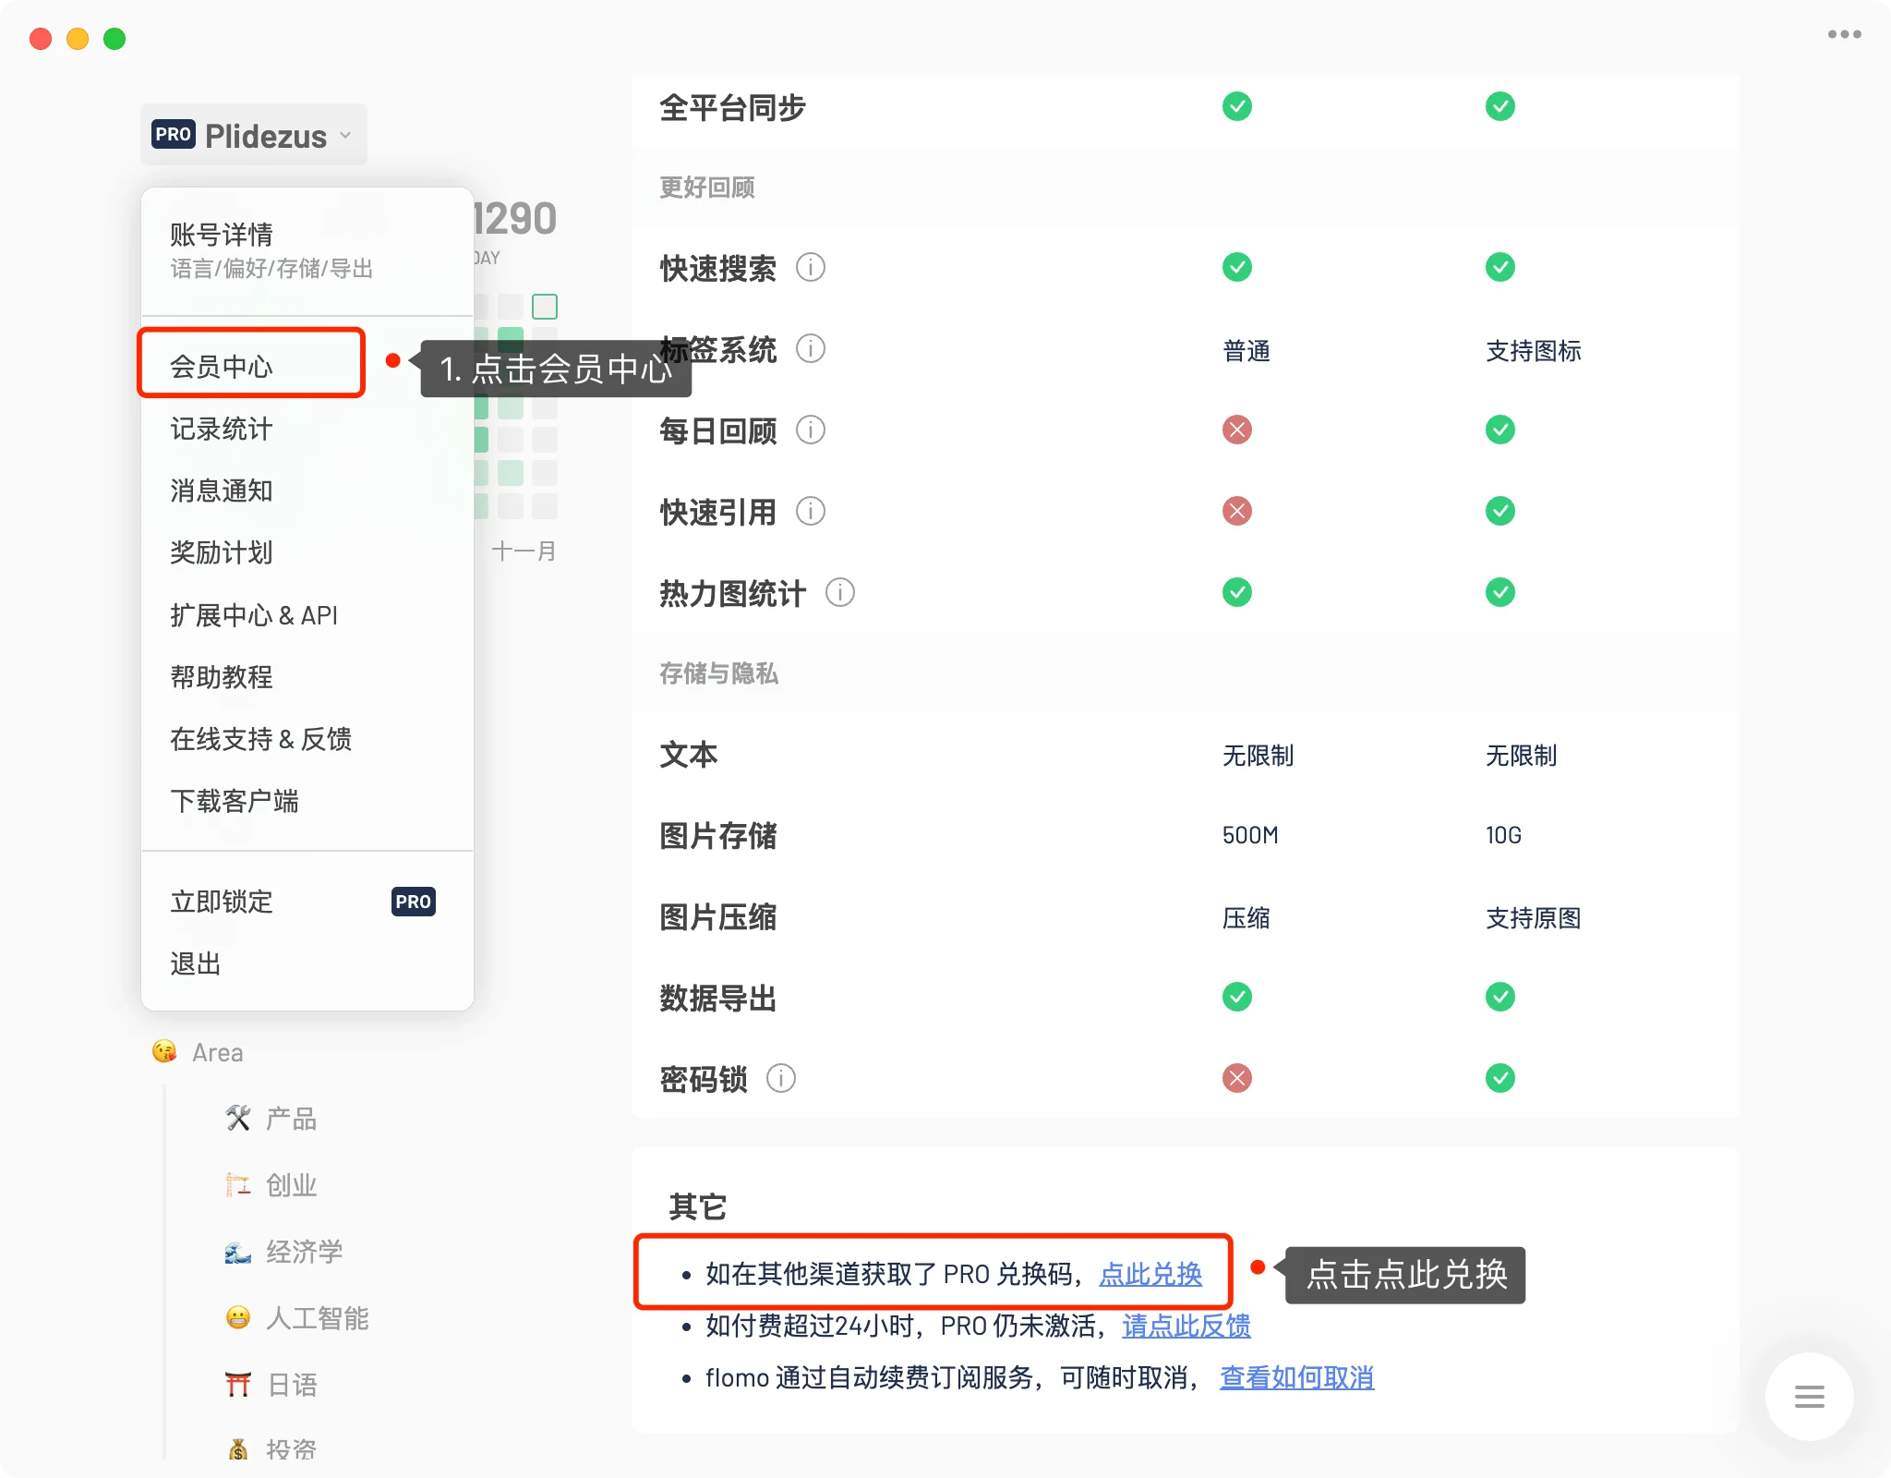Click red cross in 密码锁 row
The width and height of the screenshot is (1891, 1478).
tap(1237, 1078)
